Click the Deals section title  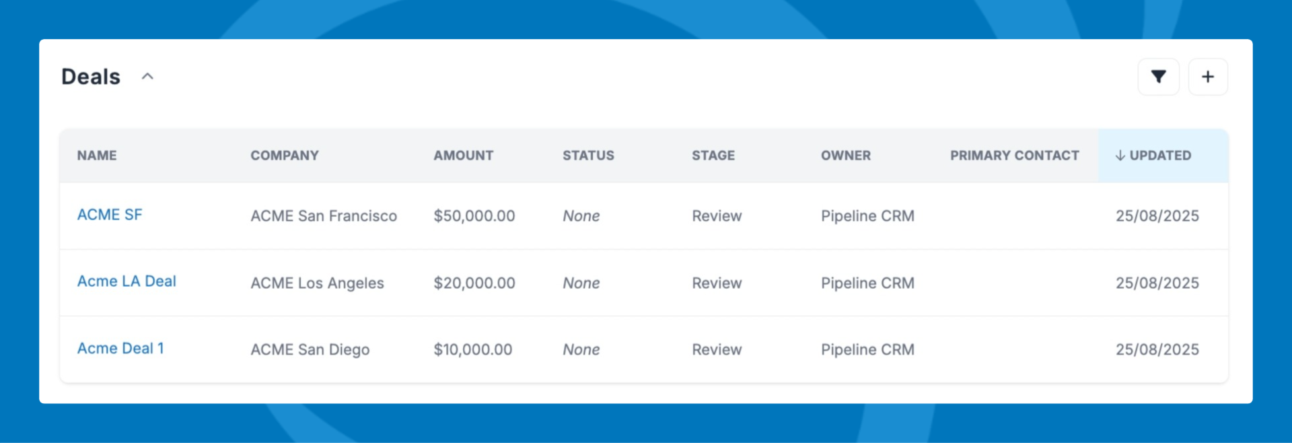[91, 77]
